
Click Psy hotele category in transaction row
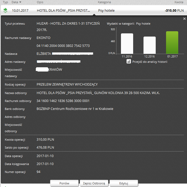tap(106, 11)
